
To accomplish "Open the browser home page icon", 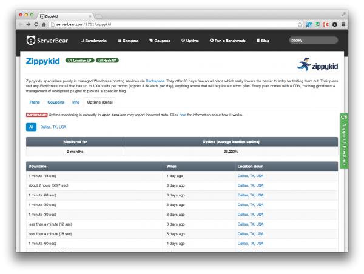I will [44, 24].
